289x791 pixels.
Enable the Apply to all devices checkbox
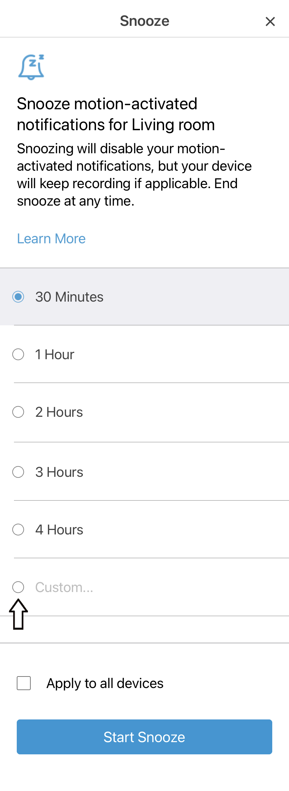(x=24, y=683)
